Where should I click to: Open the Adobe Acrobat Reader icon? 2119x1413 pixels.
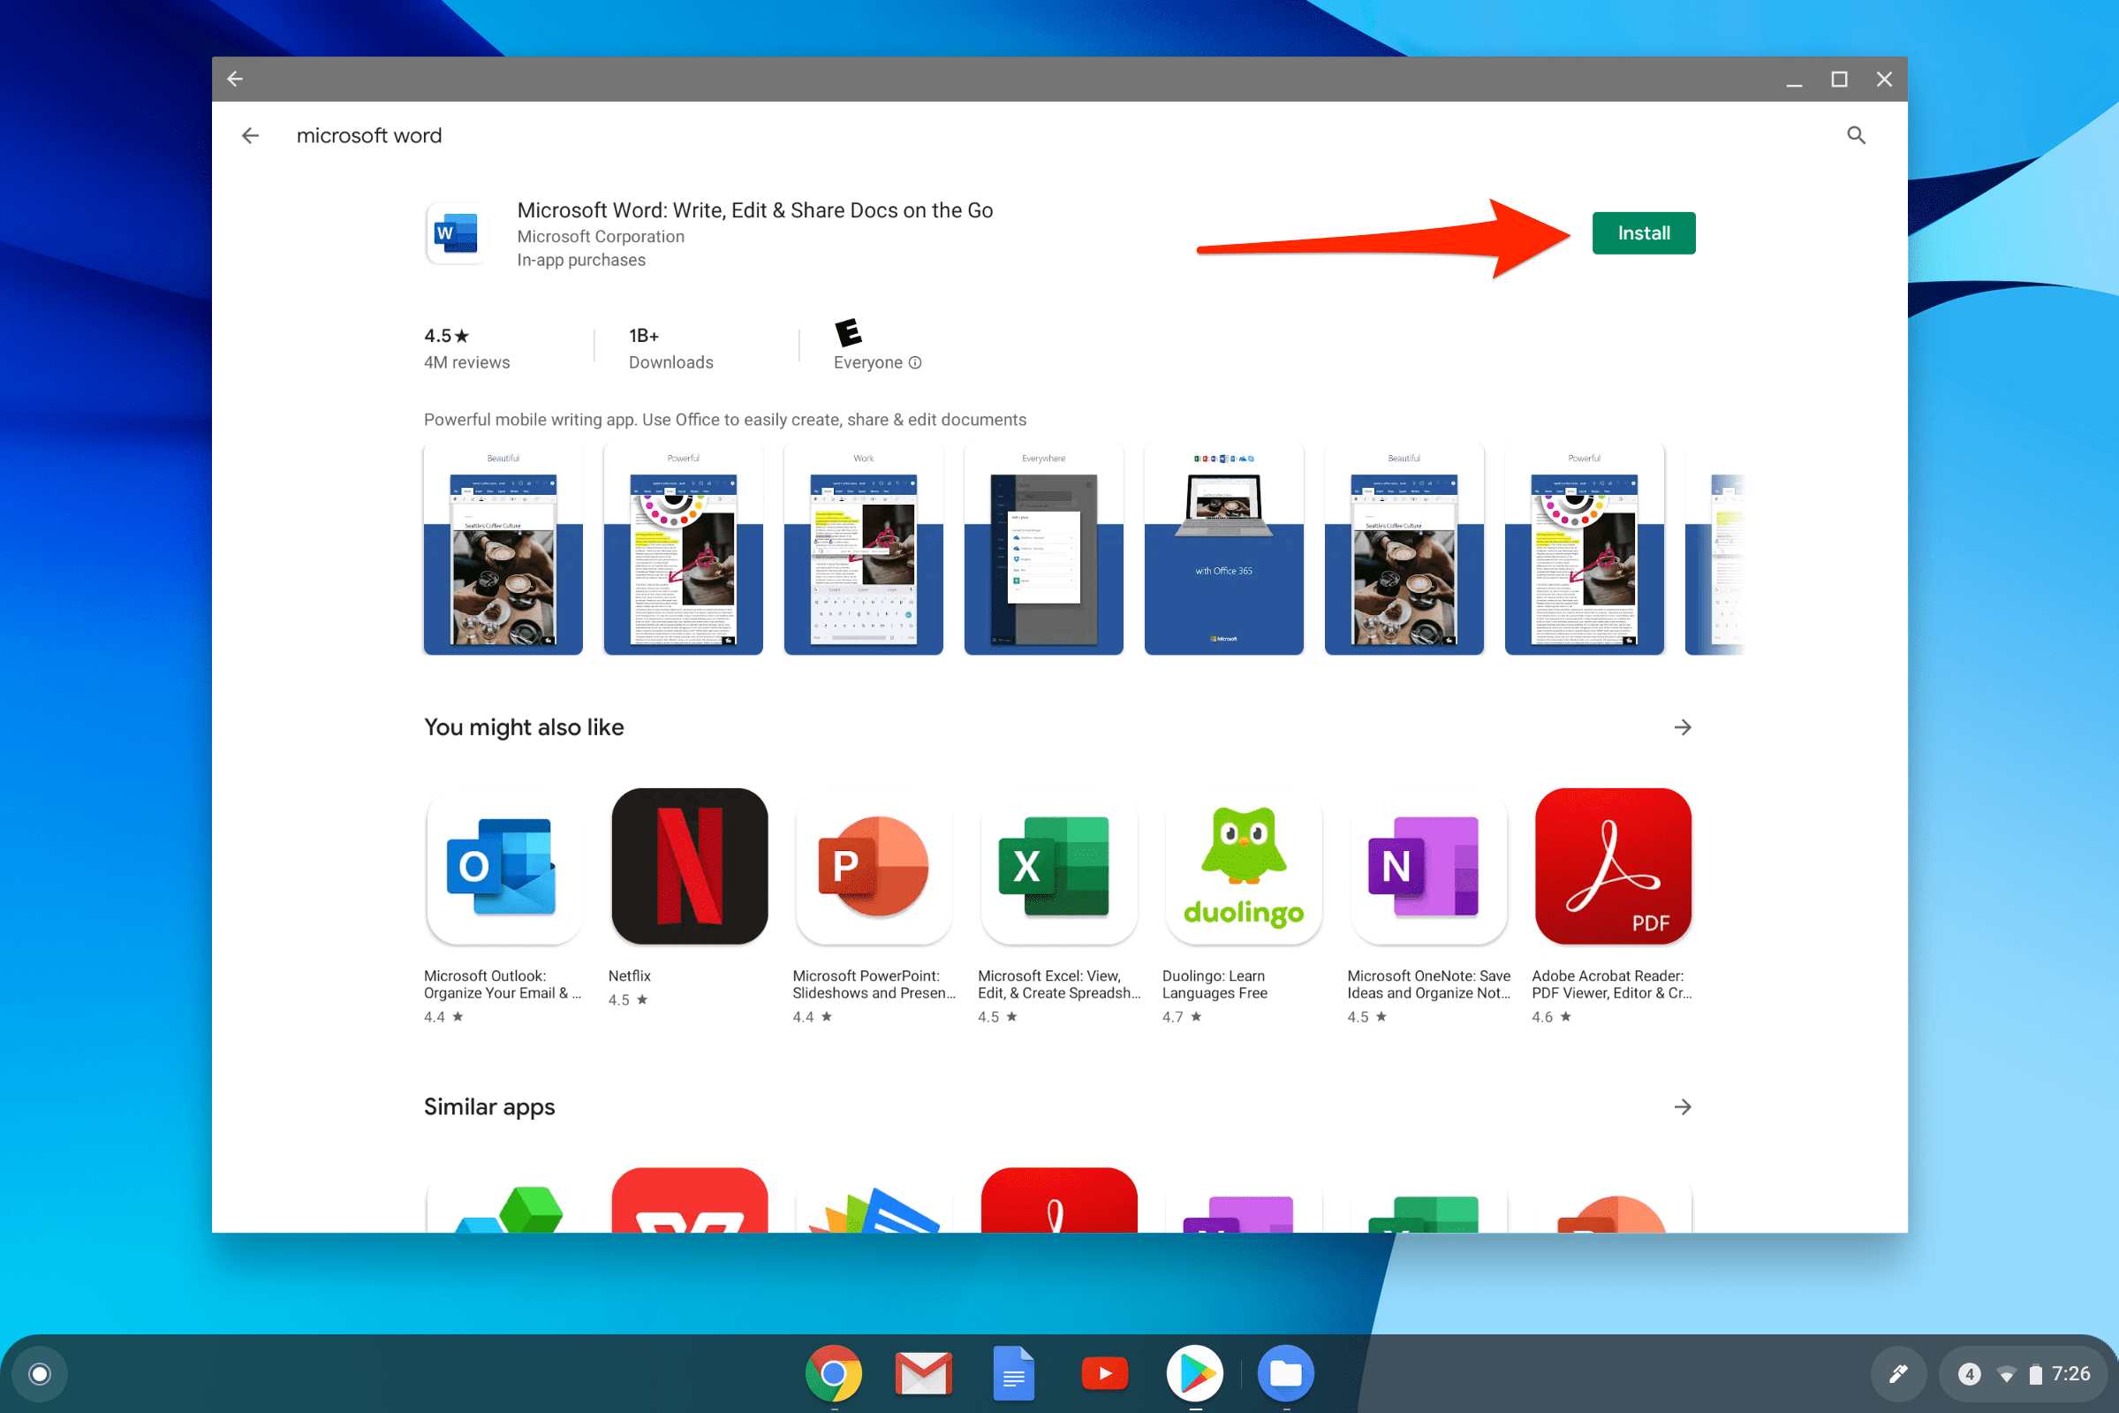click(x=1612, y=866)
